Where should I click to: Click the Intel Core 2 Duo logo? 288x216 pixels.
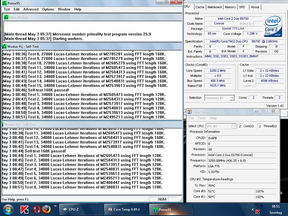click(273, 26)
